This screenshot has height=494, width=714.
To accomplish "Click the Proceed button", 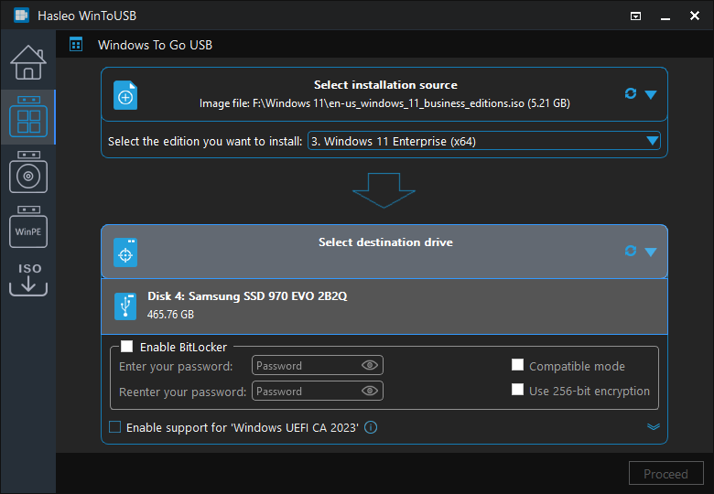I will (665, 474).
